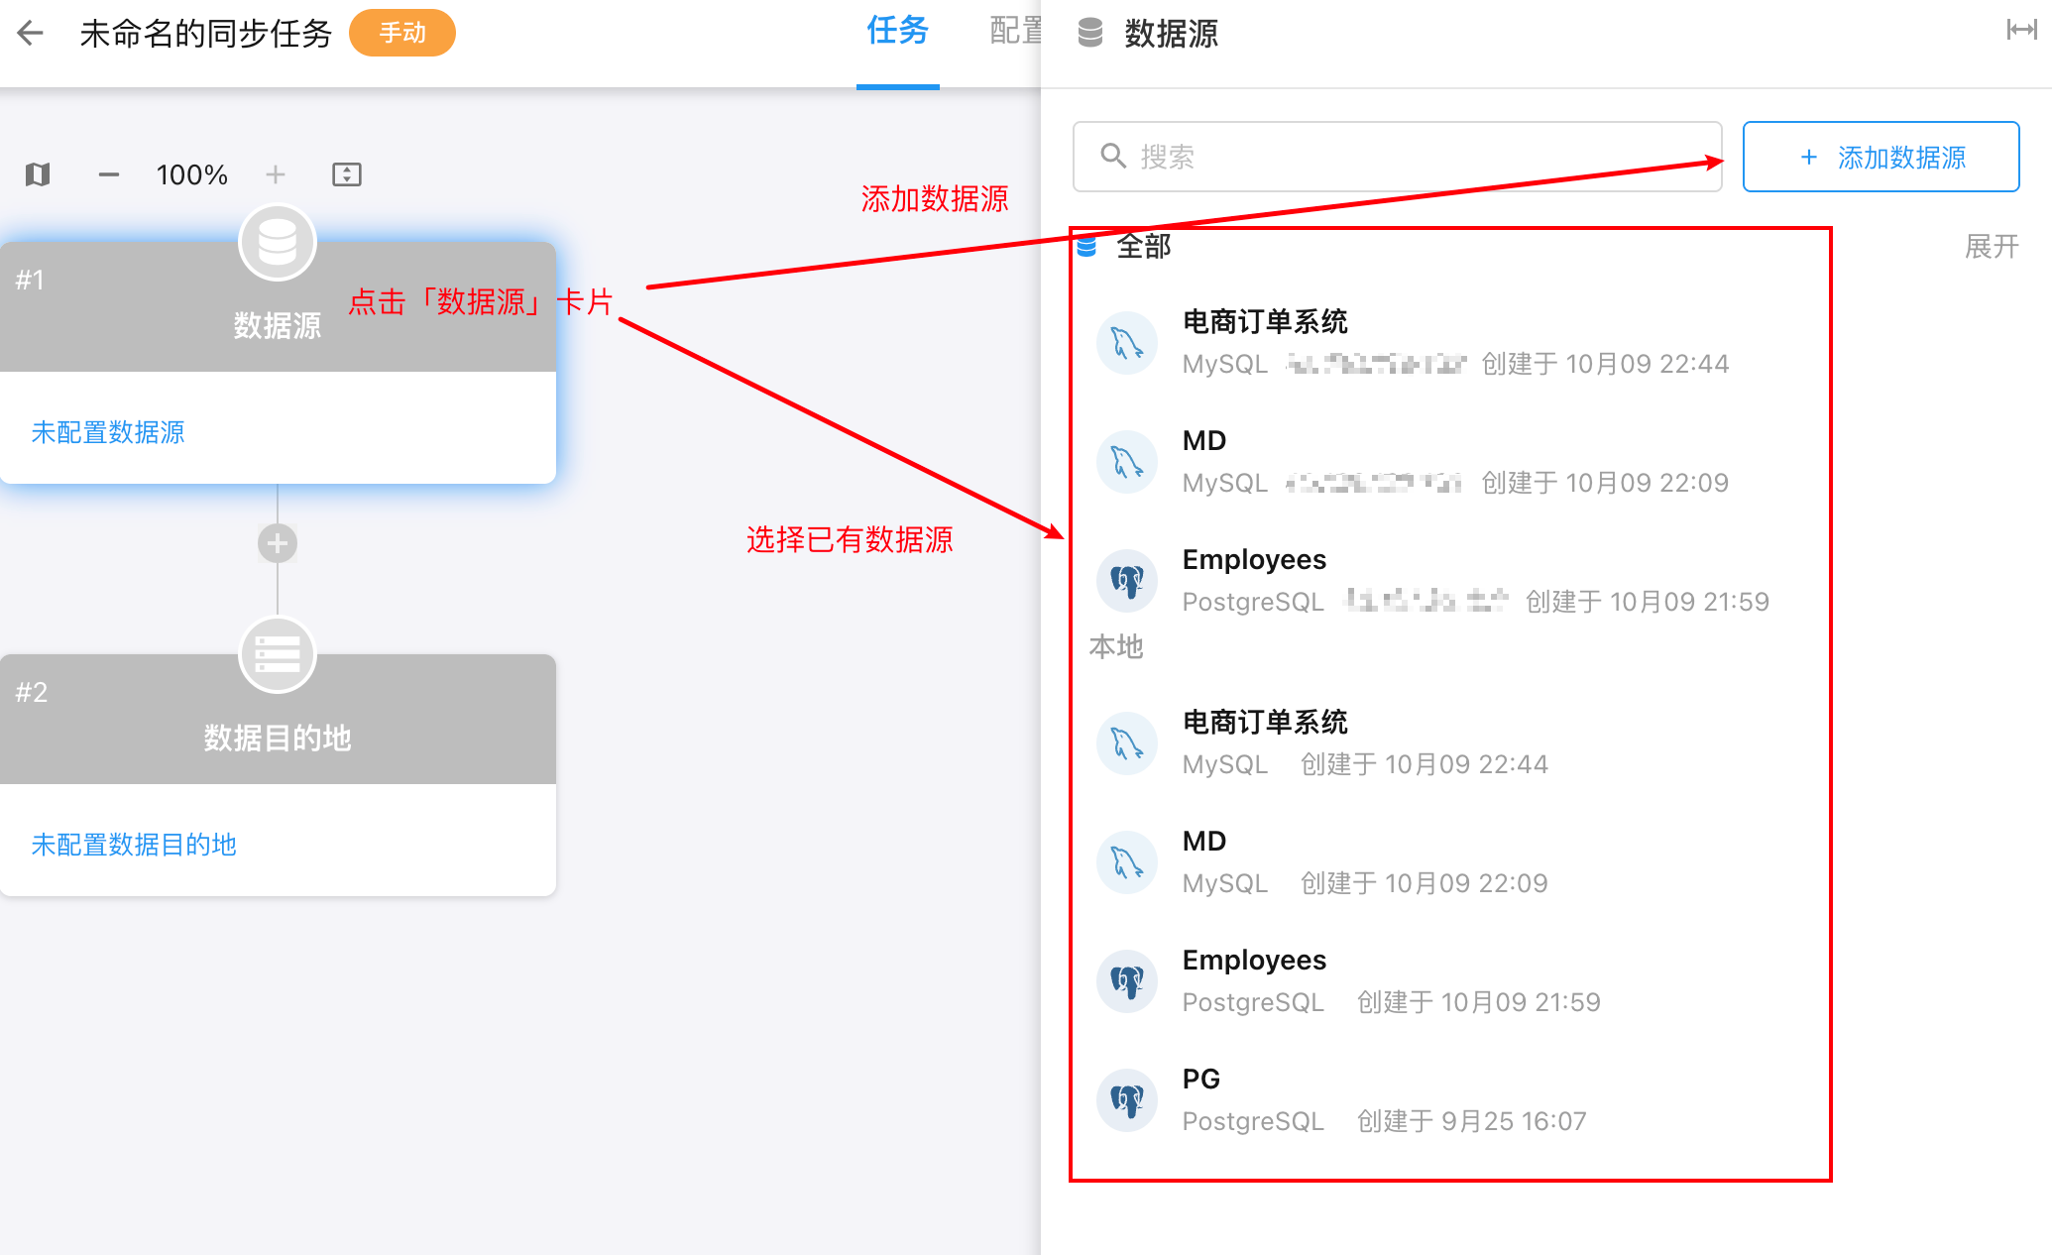The height and width of the screenshot is (1255, 2052).
Task: Click the fit-to-screen canvas icon
Action: coord(346,175)
